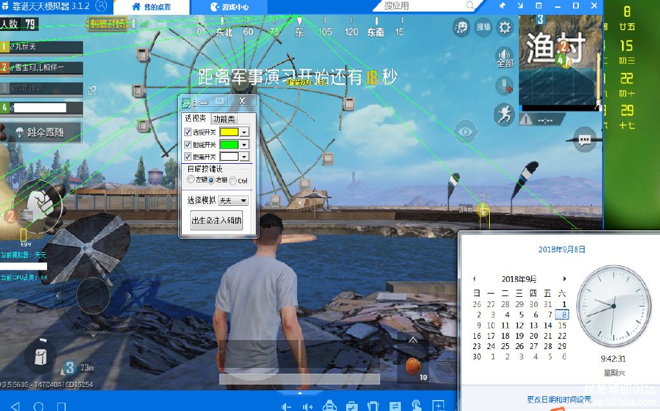Open the 射线开关 color dropdown arrow
This screenshot has height=411, width=660.
244,145
